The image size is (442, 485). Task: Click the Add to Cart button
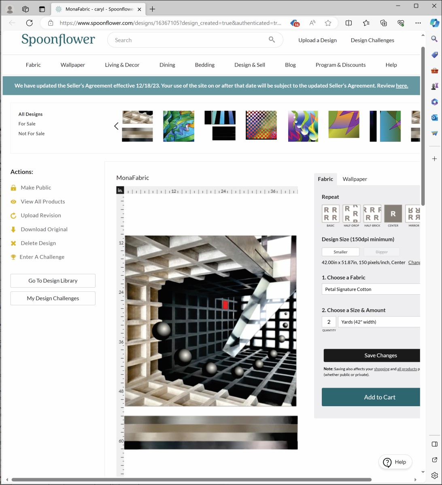click(371, 397)
